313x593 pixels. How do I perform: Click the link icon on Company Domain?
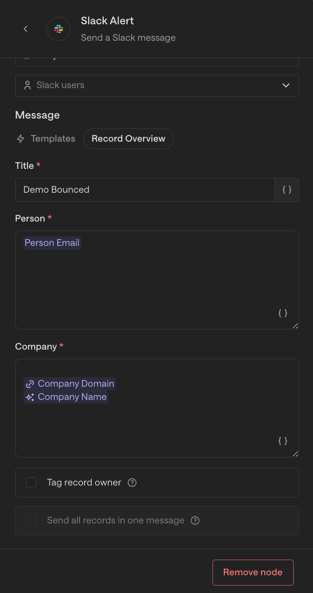(x=30, y=384)
